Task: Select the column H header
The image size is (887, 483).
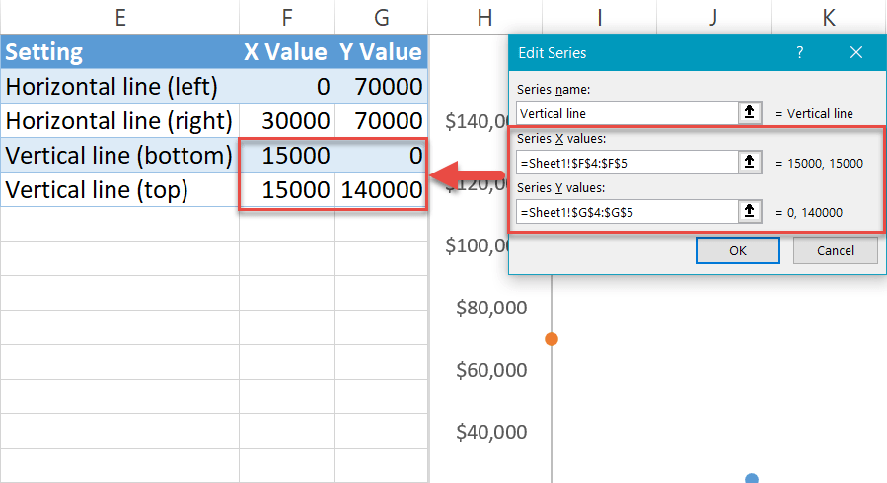Action: [x=483, y=16]
